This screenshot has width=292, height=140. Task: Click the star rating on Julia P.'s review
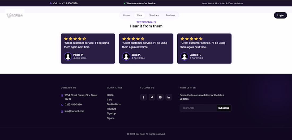pyautogui.click(x=133, y=39)
